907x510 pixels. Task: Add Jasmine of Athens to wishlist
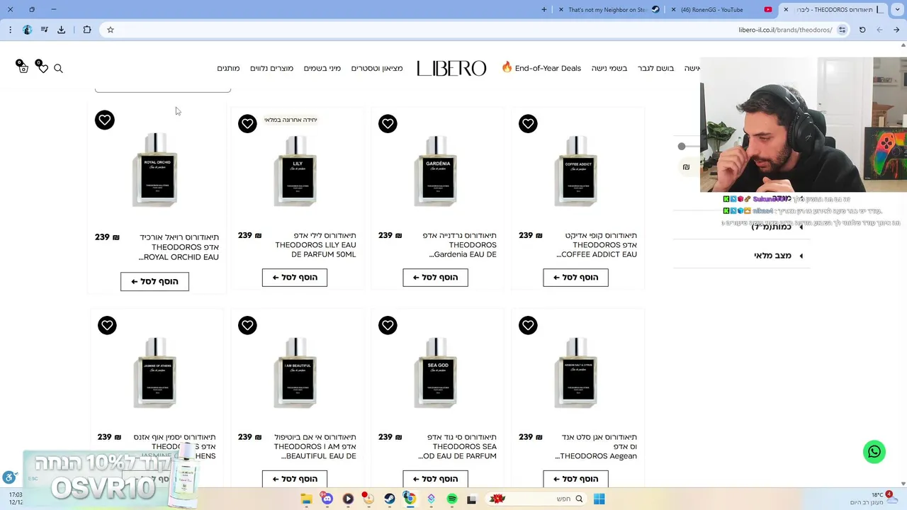(107, 325)
